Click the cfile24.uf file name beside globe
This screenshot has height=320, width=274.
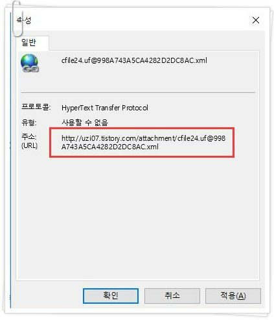click(x=134, y=60)
